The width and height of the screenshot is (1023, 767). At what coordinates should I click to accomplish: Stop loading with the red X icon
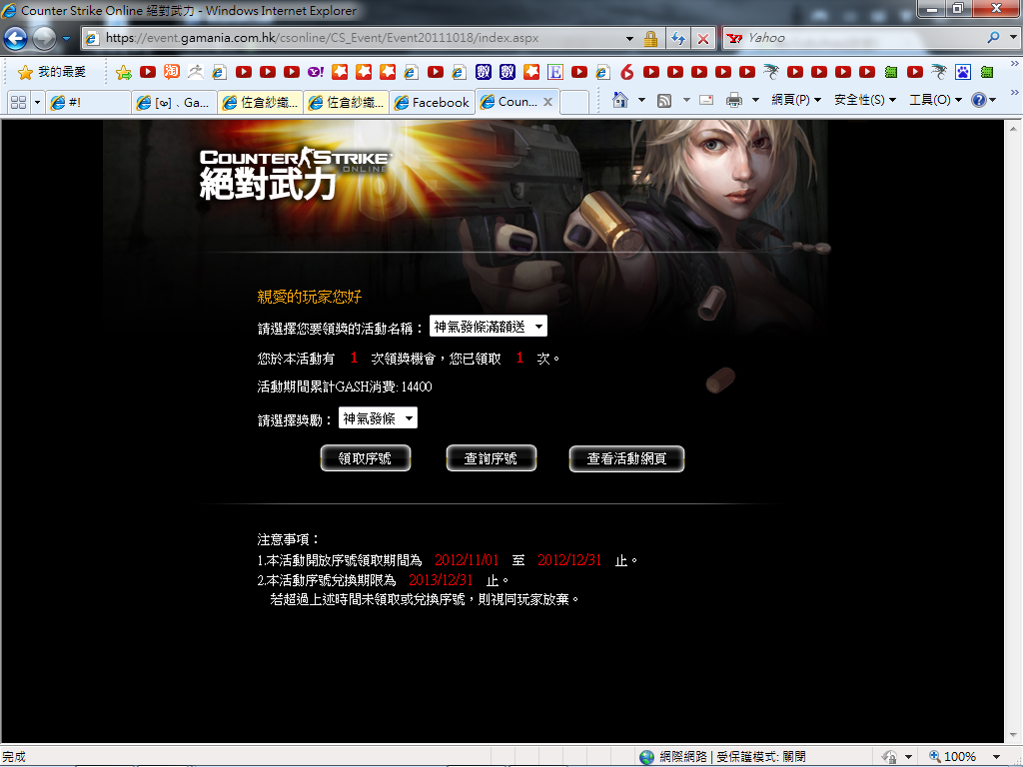tap(702, 39)
